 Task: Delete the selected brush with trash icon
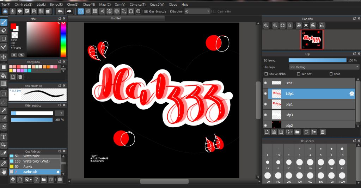[60, 180]
